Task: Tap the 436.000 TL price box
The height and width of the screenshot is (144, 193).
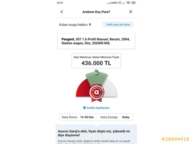Action: click(96, 61)
